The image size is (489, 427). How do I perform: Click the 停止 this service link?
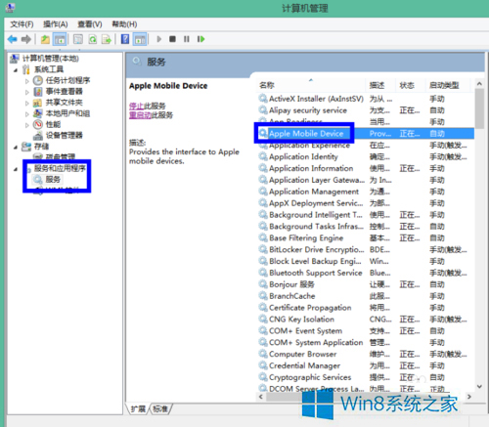click(136, 106)
